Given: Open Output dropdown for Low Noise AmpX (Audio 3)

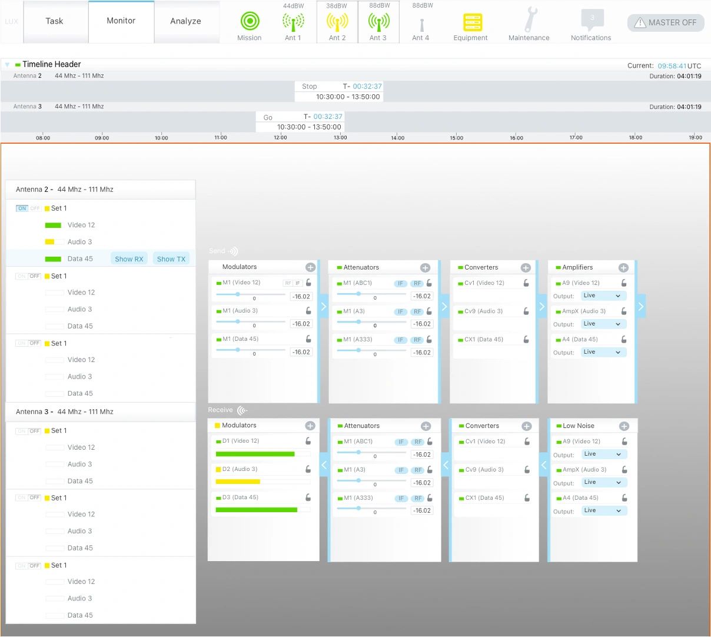Looking at the screenshot, I should (x=604, y=483).
